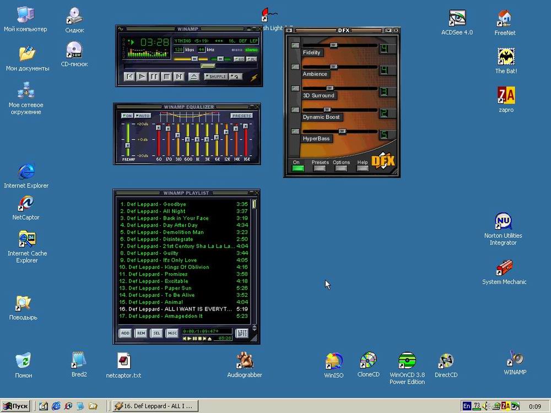Toggle the equalizer ON button
Image resolution: width=551 pixels, height=413 pixels.
[127, 116]
